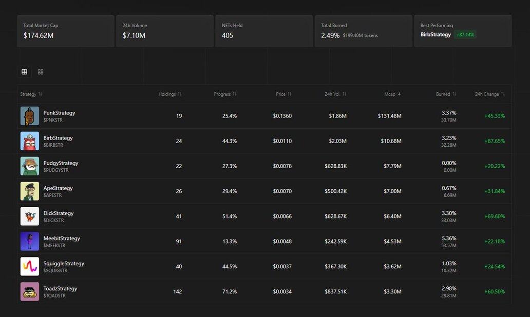Click the PunkStrategy avatar icon

pyautogui.click(x=30, y=116)
